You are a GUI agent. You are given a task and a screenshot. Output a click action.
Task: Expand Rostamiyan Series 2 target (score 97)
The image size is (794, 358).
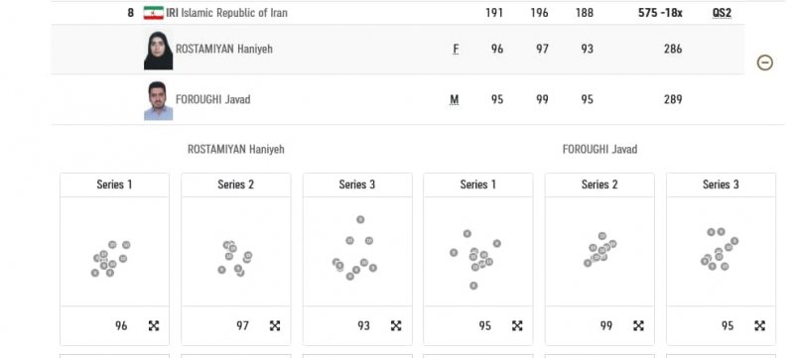click(x=275, y=325)
